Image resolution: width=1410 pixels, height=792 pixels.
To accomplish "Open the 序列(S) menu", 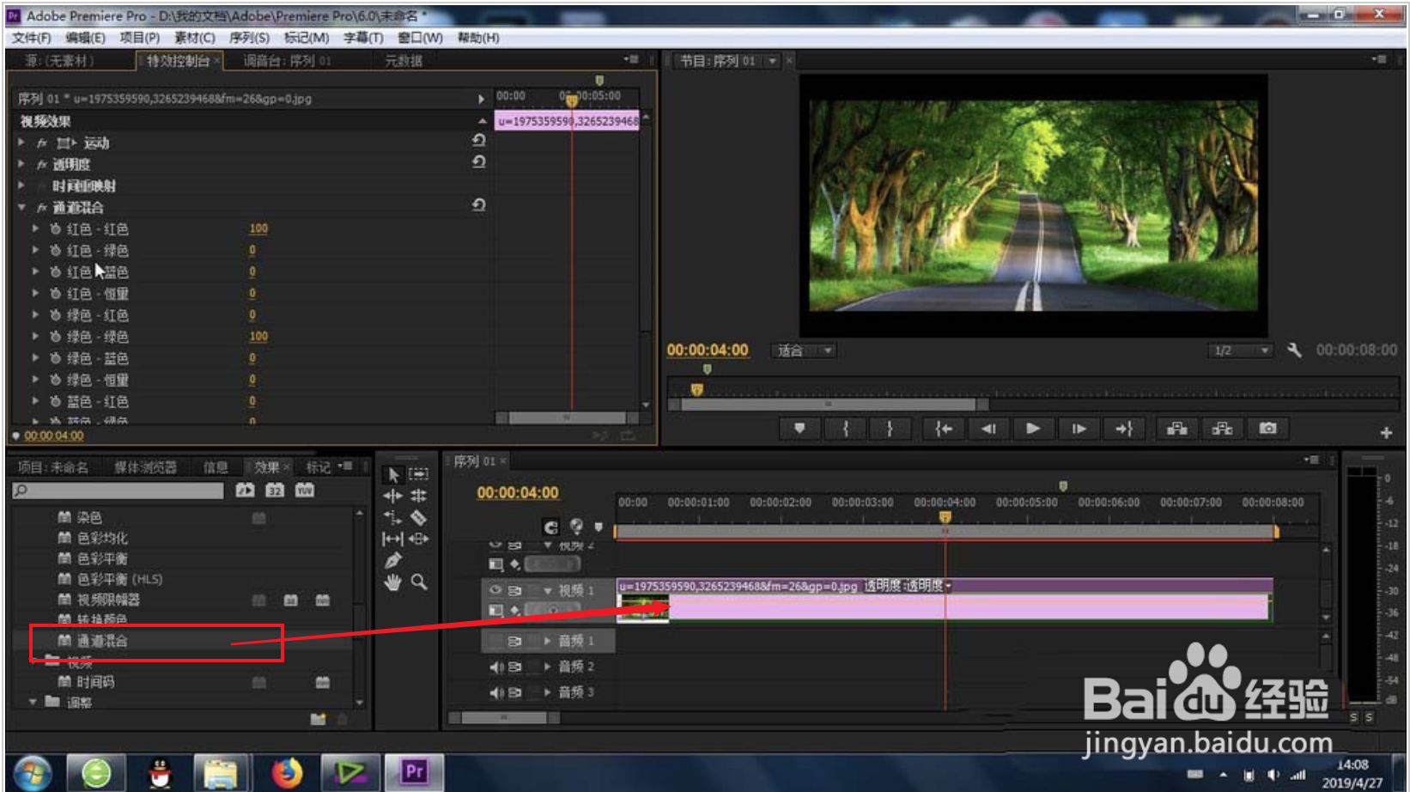I will coord(249,38).
